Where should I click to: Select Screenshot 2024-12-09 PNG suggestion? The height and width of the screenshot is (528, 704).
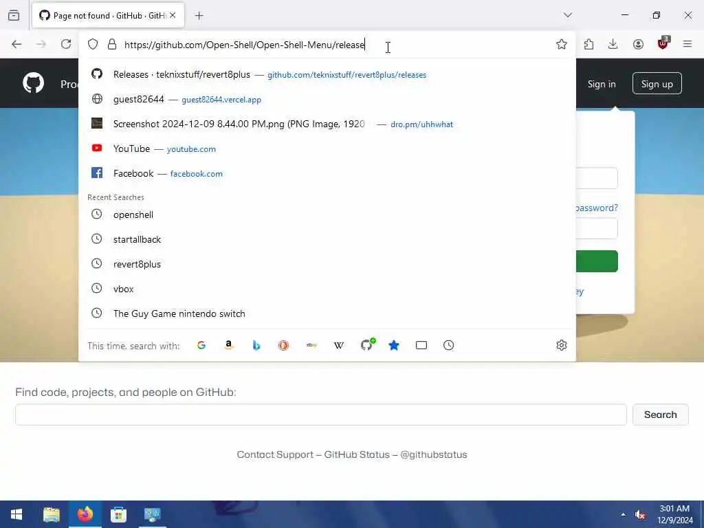pyautogui.click(x=327, y=124)
